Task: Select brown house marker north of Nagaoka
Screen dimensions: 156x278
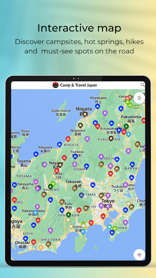Action: (80, 125)
